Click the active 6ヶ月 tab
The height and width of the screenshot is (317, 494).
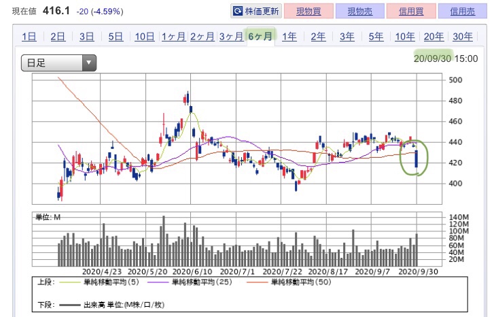260,37
